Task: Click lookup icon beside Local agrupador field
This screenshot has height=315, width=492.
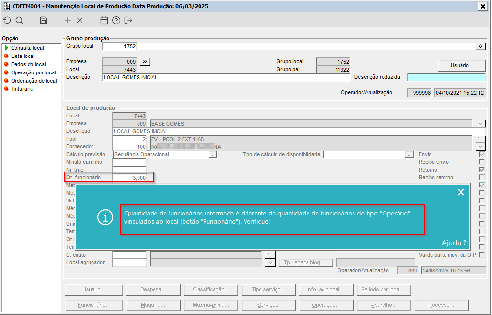Action: pyautogui.click(x=270, y=263)
